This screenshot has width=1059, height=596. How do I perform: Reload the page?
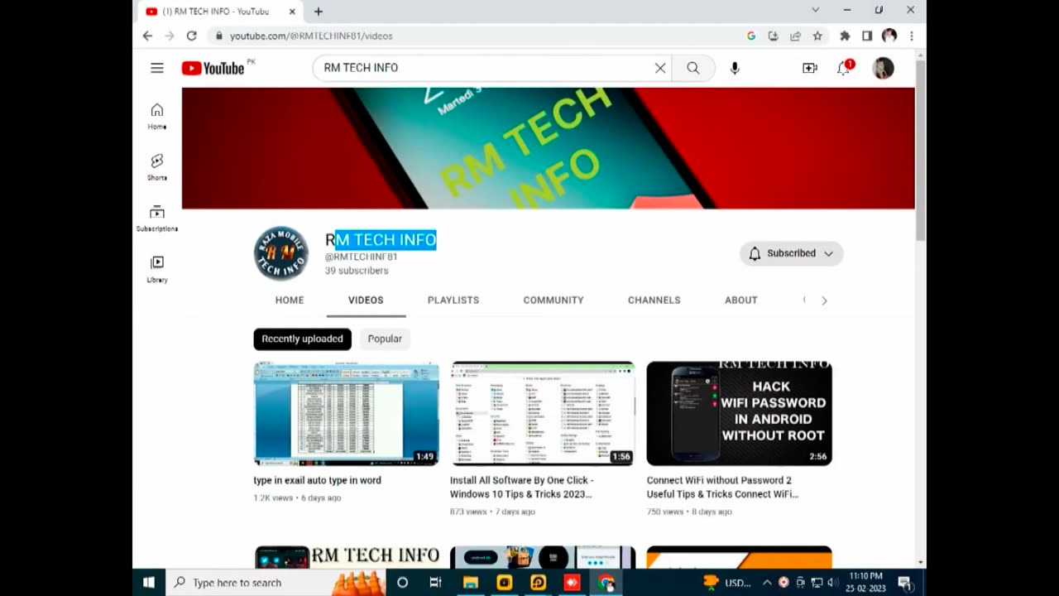pos(192,36)
